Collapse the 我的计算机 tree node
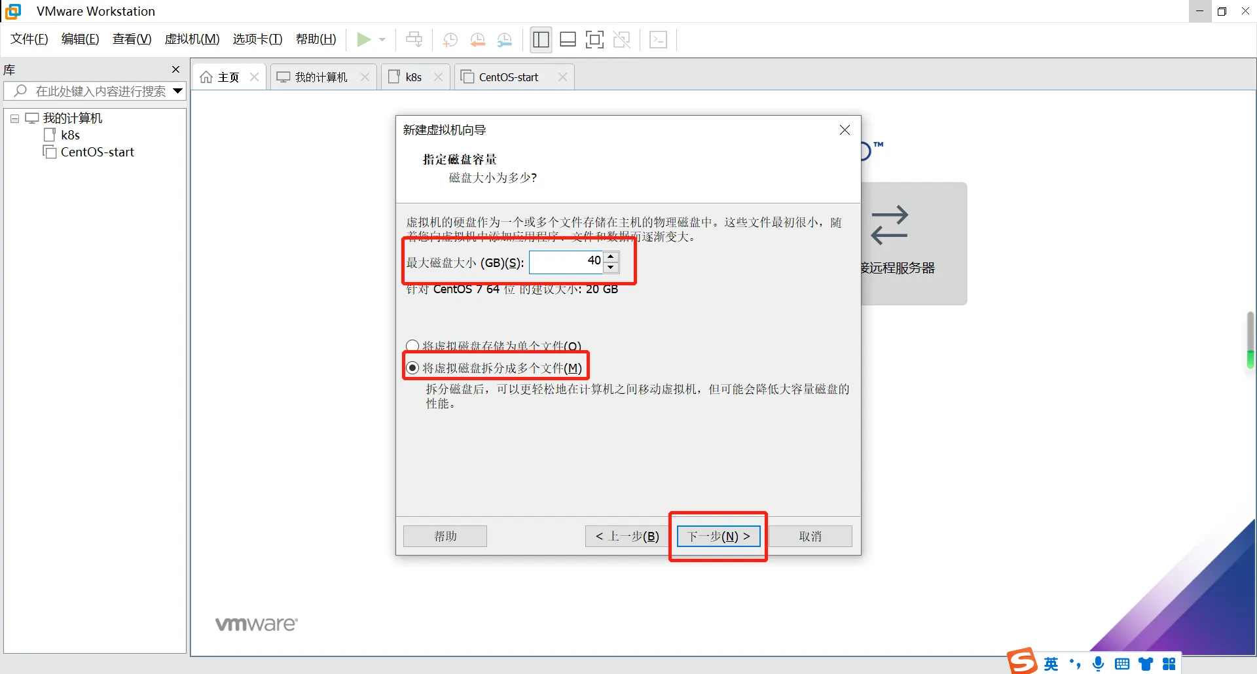1257x674 pixels. pos(14,119)
